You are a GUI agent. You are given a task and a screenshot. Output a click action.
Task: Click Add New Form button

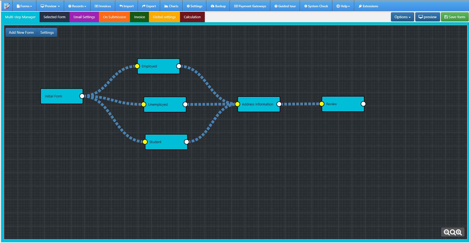point(21,32)
